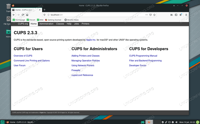Open cupsd.conf Reference

point(82,75)
